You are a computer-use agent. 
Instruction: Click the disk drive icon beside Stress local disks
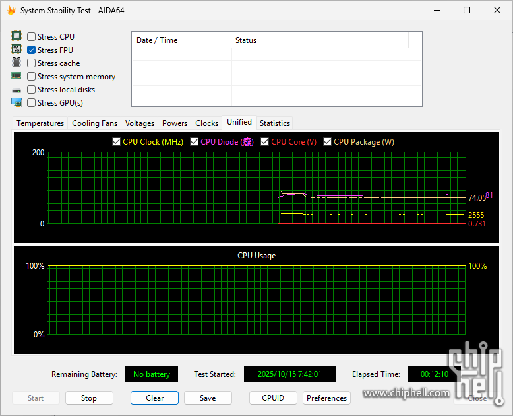point(16,90)
